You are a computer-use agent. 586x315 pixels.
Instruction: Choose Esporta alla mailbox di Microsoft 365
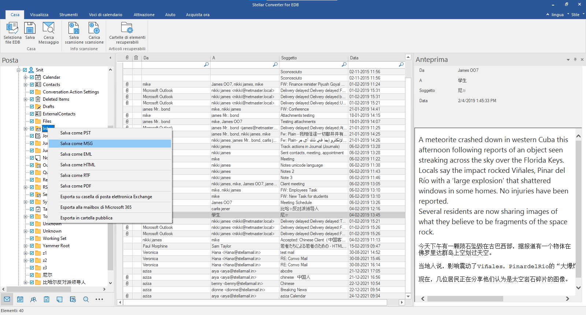tap(110, 207)
